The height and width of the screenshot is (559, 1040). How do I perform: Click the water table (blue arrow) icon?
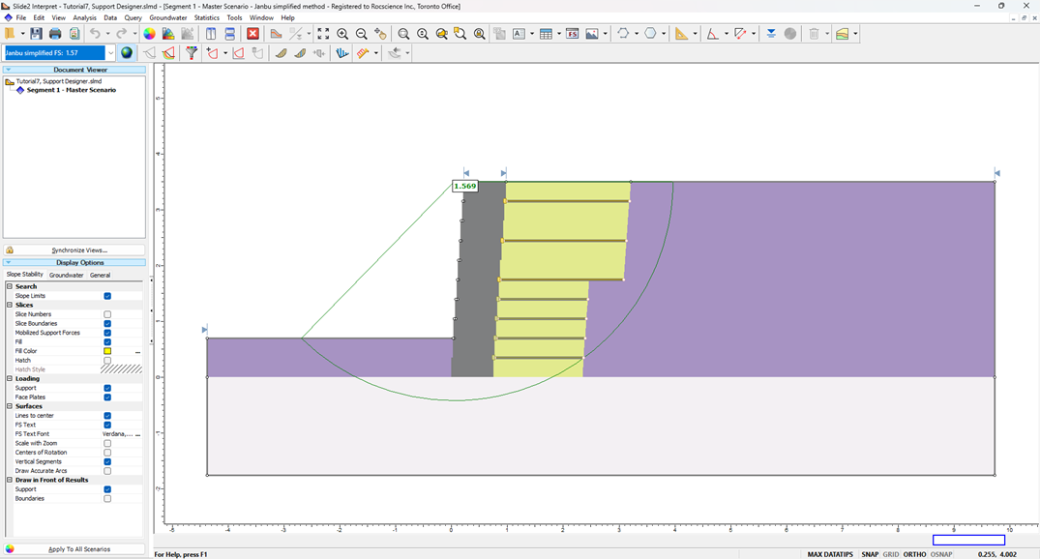click(x=771, y=34)
